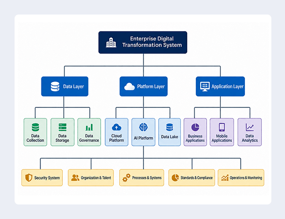Click the Data Governance bar chart icon
The width and height of the screenshot is (285, 219).
tap(89, 127)
